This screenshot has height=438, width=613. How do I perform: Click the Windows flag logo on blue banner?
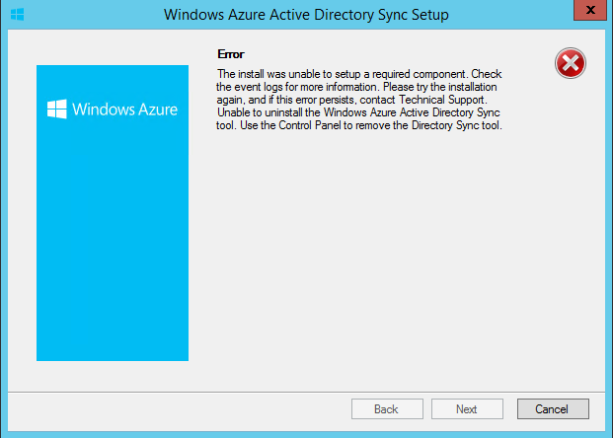57,109
